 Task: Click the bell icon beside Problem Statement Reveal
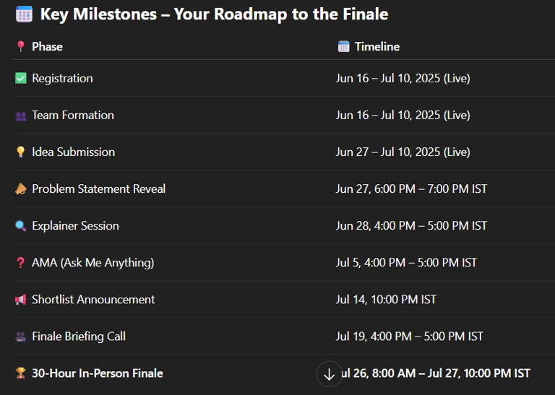pos(21,189)
